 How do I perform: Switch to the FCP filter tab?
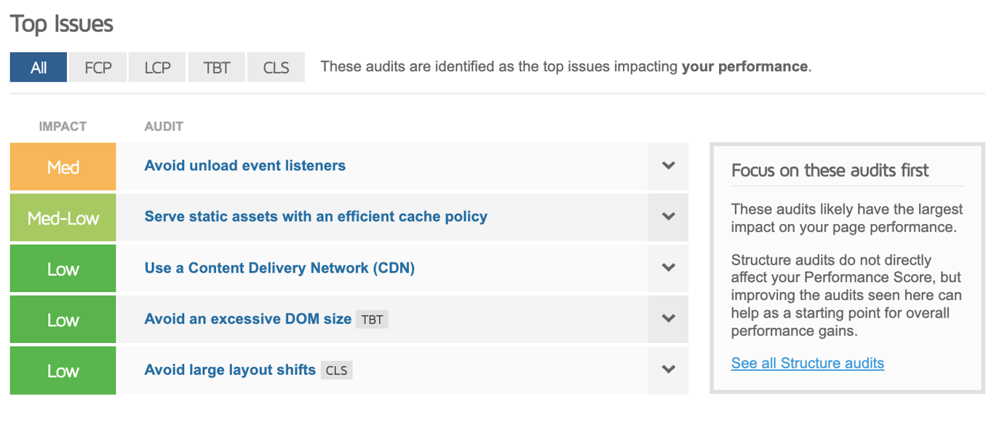(x=98, y=67)
